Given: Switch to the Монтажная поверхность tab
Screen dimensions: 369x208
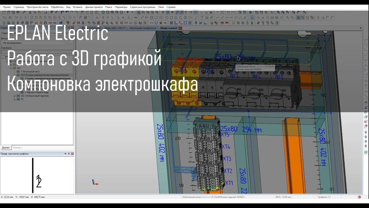Looking at the screenshot, I should point(143,28).
